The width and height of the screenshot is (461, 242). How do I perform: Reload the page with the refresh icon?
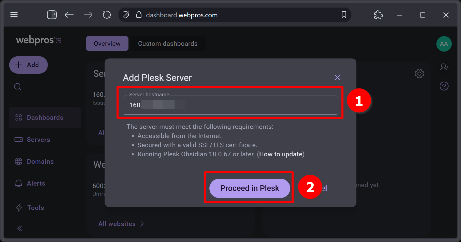click(107, 15)
